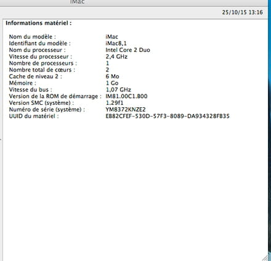271x261 pixels.
Task: Select the hardware UUID value
Action: [168, 116]
